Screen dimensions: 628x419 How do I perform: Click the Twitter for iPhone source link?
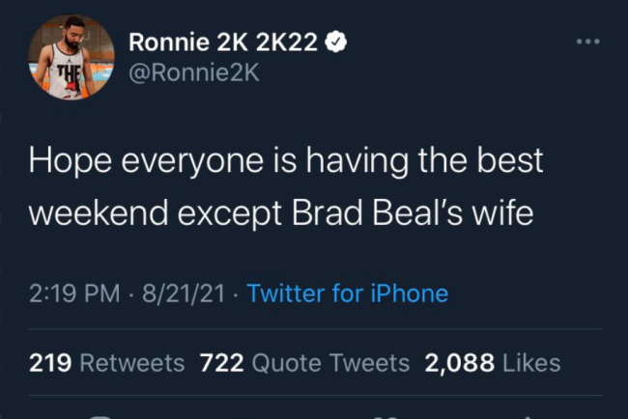pos(347,293)
